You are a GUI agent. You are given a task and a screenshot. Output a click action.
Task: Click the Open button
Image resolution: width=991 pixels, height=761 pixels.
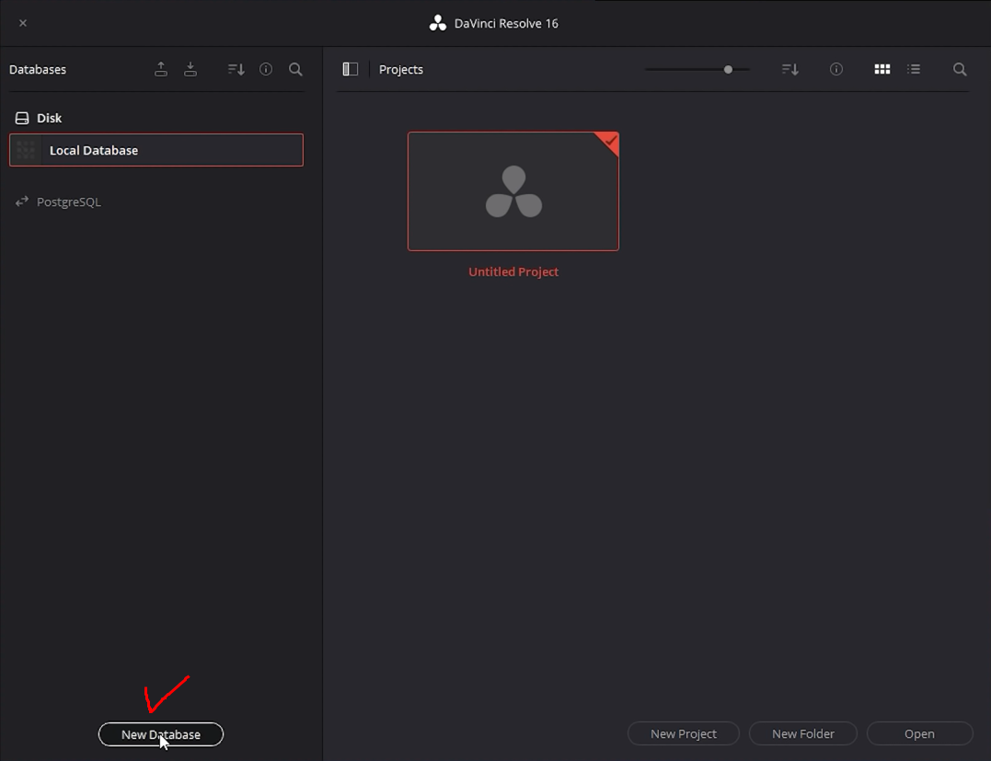coord(919,733)
